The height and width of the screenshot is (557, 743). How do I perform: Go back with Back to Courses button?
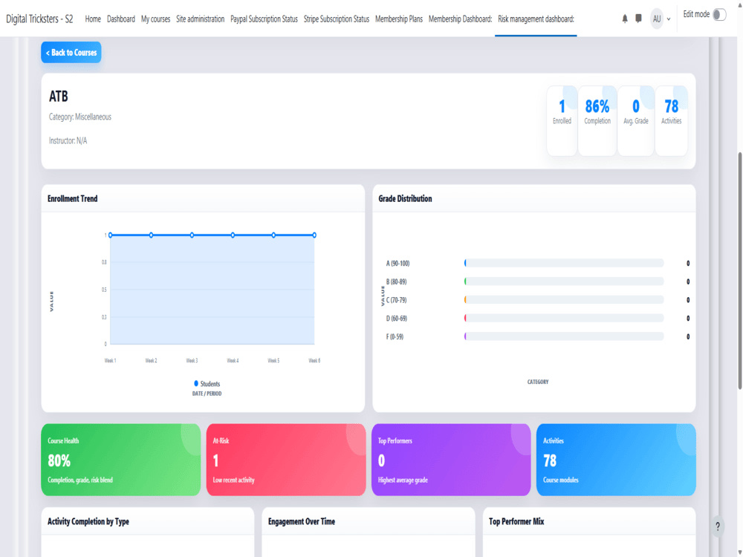[x=71, y=53]
